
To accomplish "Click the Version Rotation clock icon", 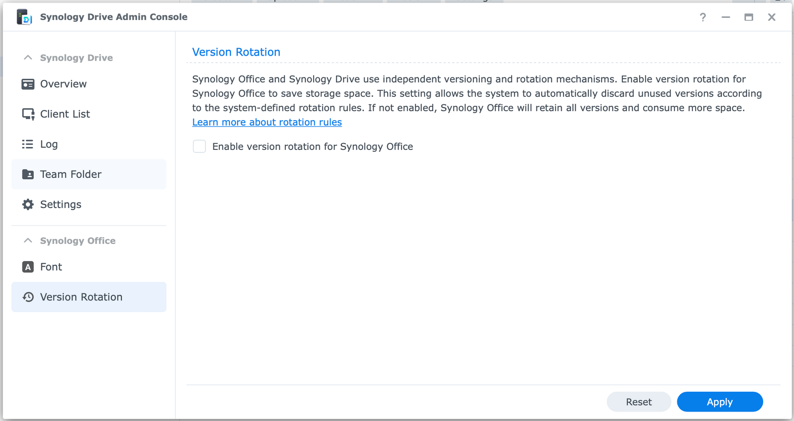I will 28,297.
